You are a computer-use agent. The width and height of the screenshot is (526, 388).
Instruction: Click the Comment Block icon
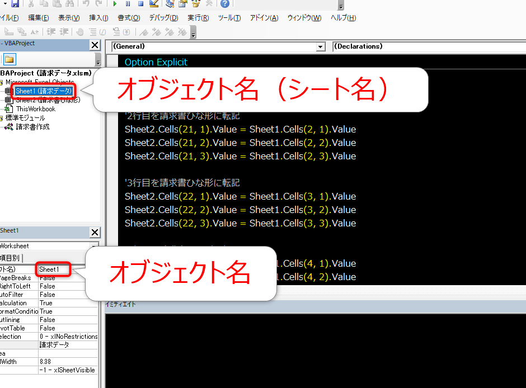(x=97, y=32)
